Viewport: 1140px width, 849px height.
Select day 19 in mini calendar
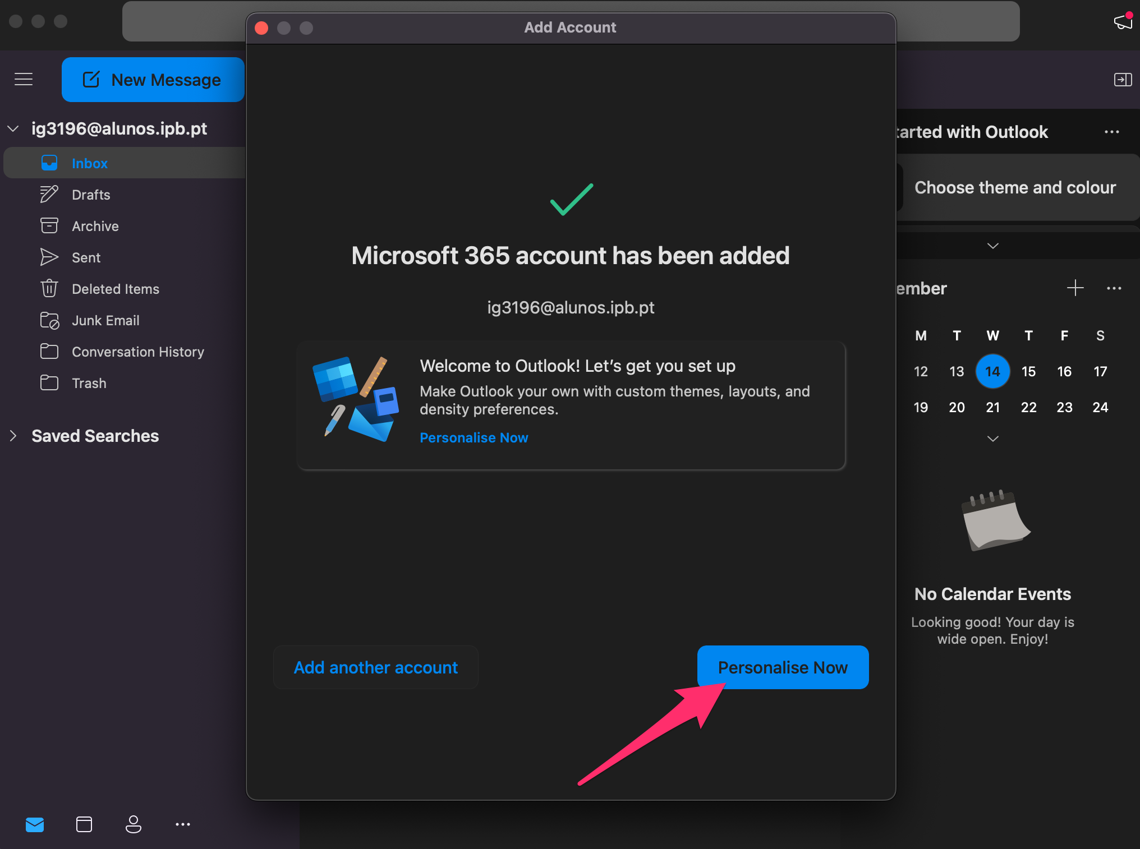pyautogui.click(x=921, y=407)
